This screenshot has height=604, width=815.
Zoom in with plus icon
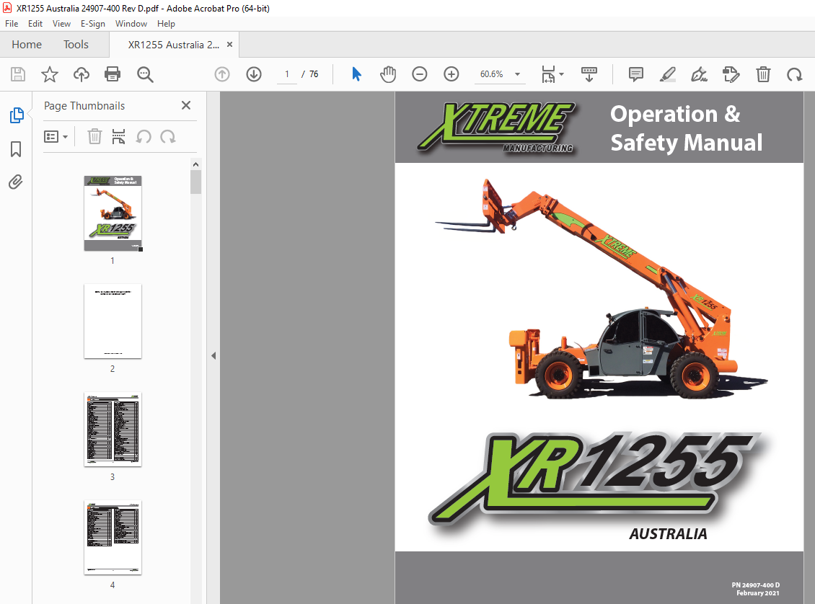pos(451,74)
